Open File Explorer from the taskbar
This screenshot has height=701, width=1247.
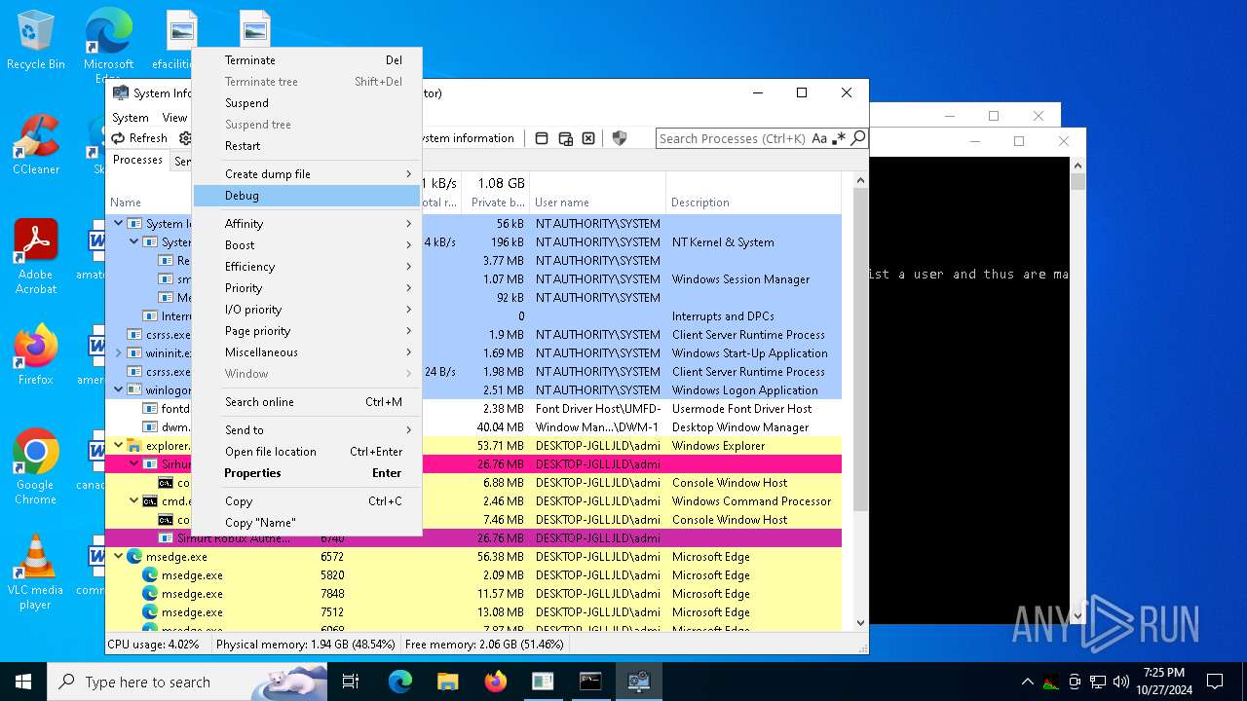[x=447, y=682]
